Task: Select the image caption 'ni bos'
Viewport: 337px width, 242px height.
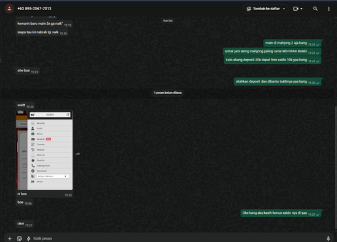Action: coord(22,194)
